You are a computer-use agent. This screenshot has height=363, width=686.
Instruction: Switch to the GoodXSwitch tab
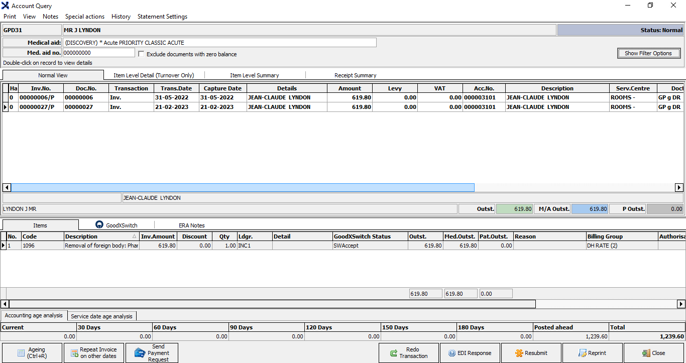(116, 225)
